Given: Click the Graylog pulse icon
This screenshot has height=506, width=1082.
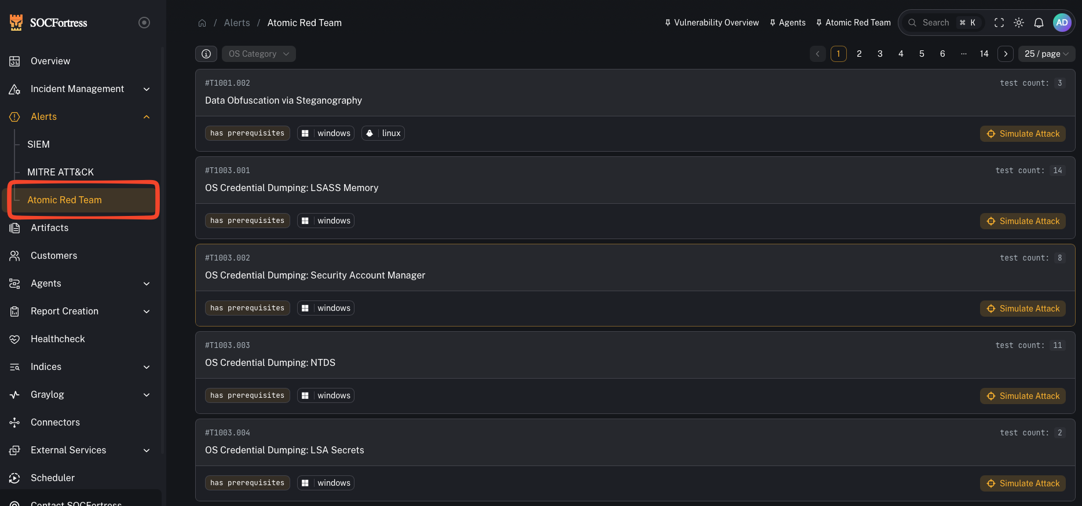Looking at the screenshot, I should click(14, 395).
